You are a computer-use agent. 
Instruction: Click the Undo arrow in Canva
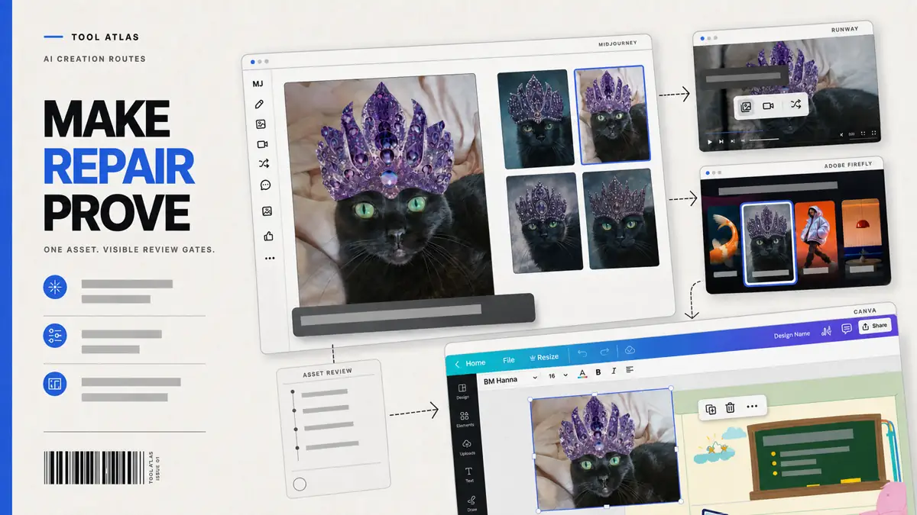582,352
